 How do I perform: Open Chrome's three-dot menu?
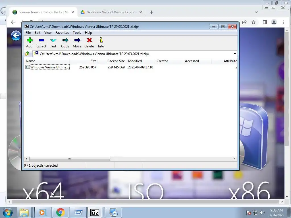point(283,22)
